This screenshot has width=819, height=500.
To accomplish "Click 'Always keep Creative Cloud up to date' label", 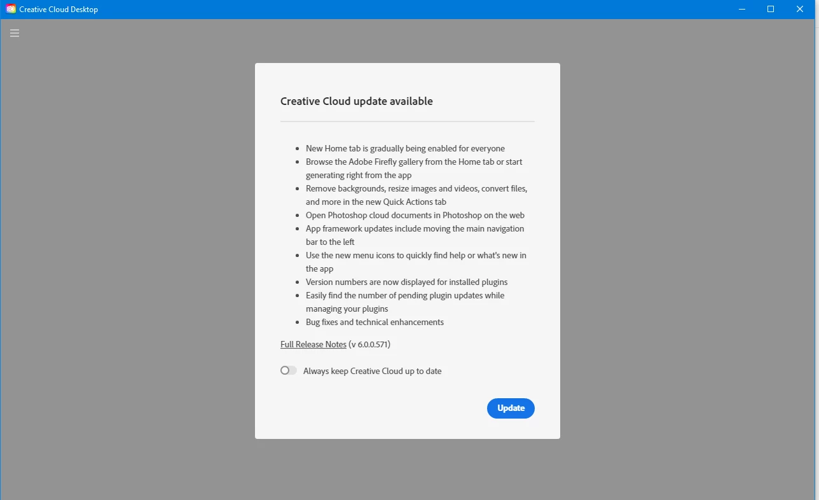I will 372,371.
